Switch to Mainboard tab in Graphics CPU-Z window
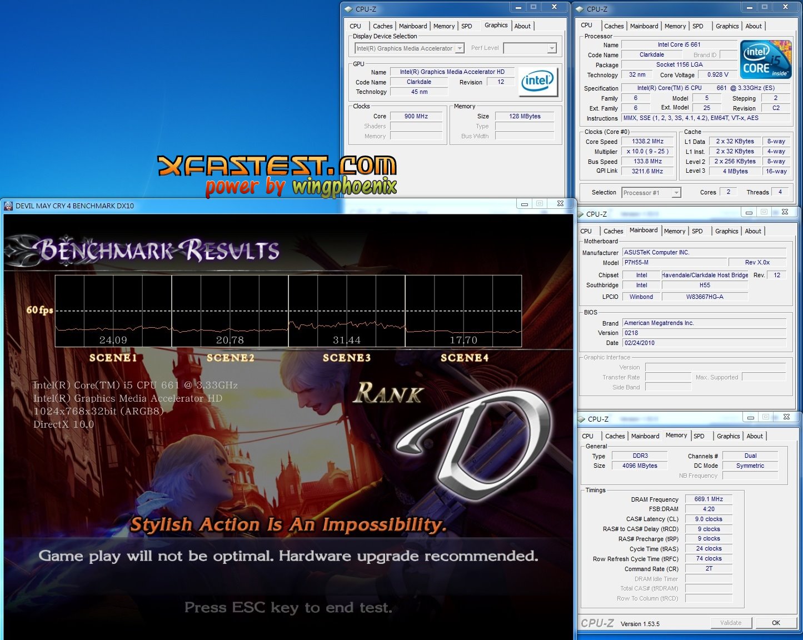Image resolution: width=803 pixels, height=640 pixels. [x=413, y=26]
